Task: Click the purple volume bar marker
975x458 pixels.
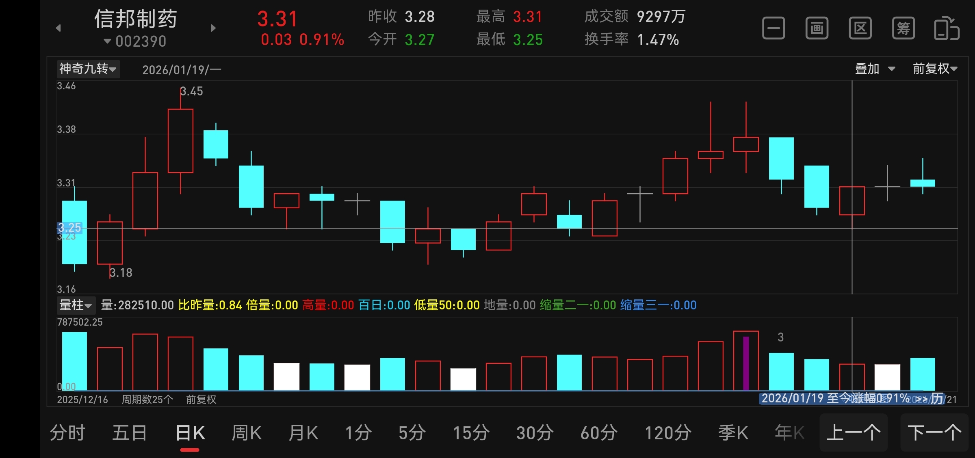Action: (x=746, y=363)
